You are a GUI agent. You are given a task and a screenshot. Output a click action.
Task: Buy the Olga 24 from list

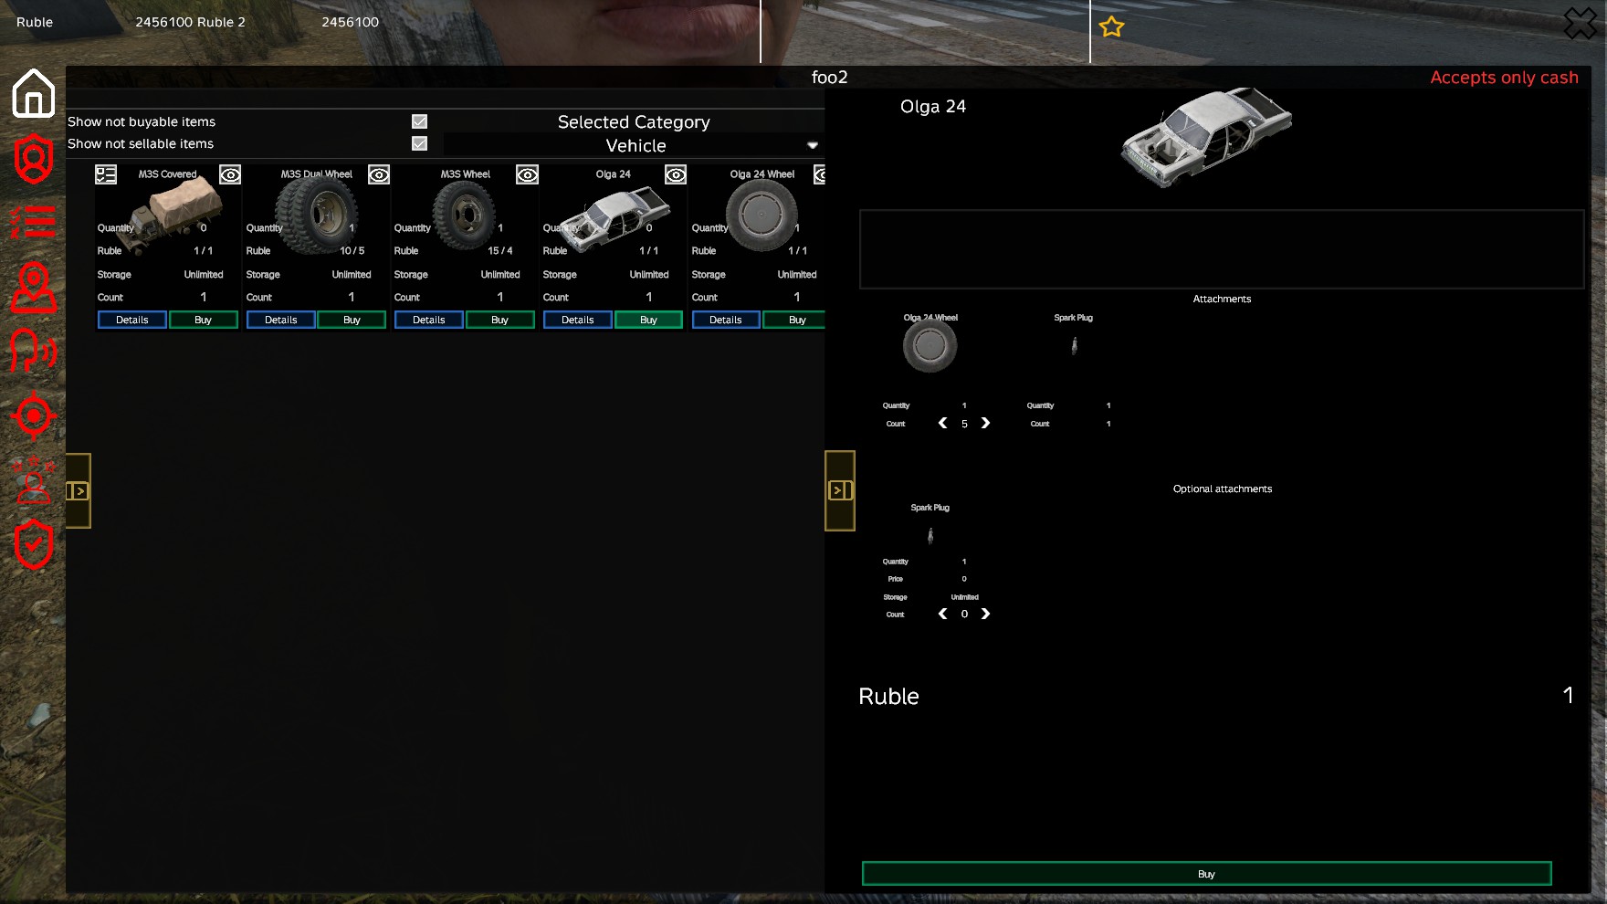click(648, 320)
